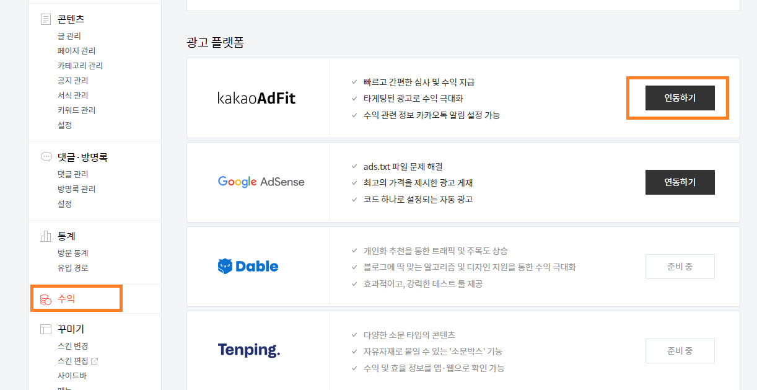757x390 pixels.
Task: Click the 댓글·방명록 section heading
Action: 83,157
